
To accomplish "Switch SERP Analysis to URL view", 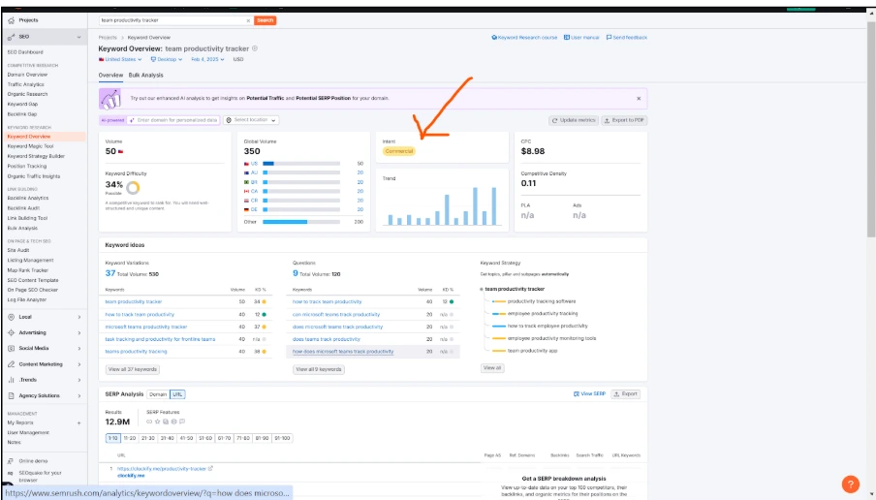I will click(x=177, y=394).
